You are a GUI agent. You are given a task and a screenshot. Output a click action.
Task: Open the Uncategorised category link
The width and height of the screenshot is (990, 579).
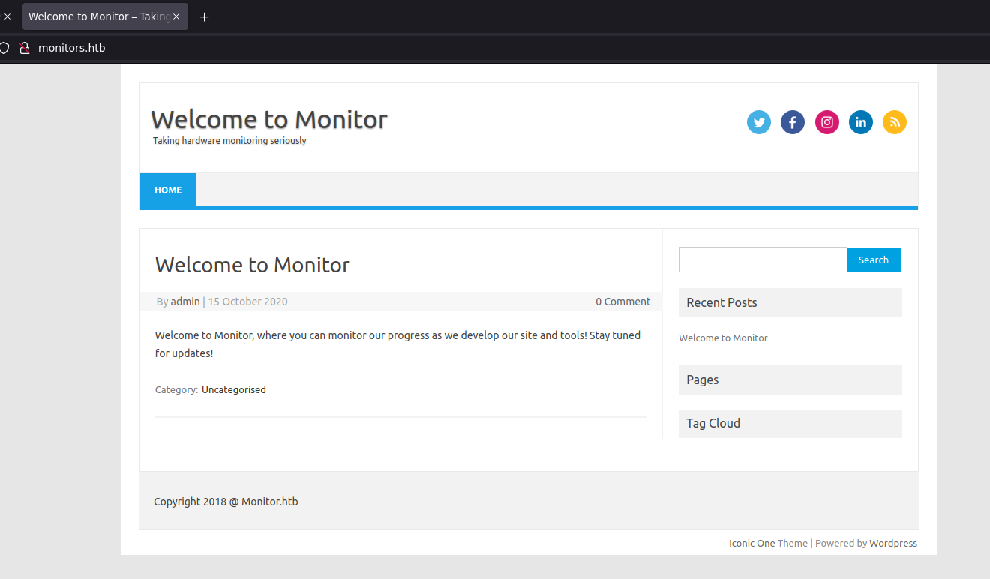tap(233, 390)
